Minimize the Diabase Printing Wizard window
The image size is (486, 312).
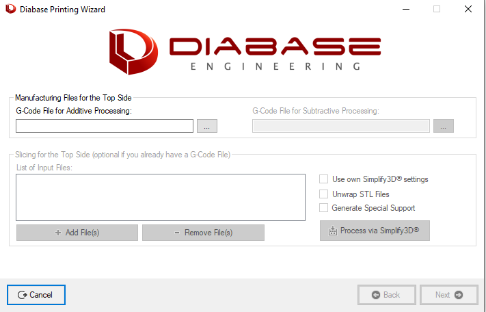406,9
